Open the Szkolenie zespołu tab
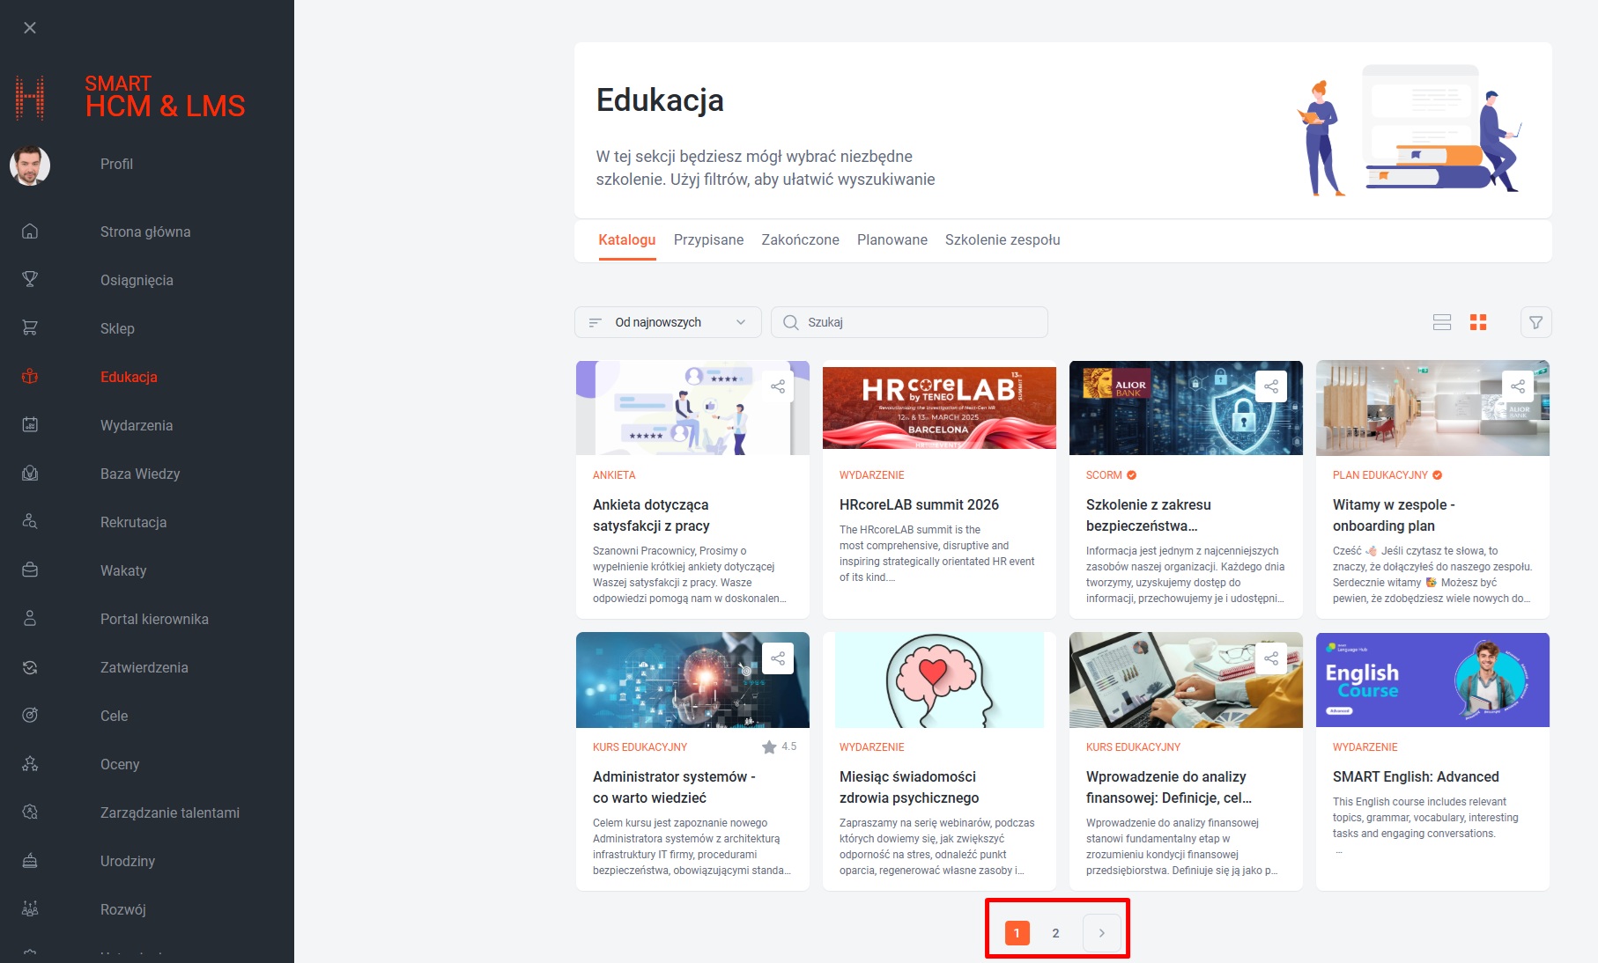 click(1002, 239)
